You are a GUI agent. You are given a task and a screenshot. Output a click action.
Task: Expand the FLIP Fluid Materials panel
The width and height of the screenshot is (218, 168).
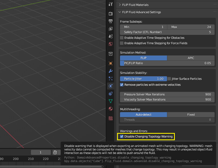click(x=120, y=5)
